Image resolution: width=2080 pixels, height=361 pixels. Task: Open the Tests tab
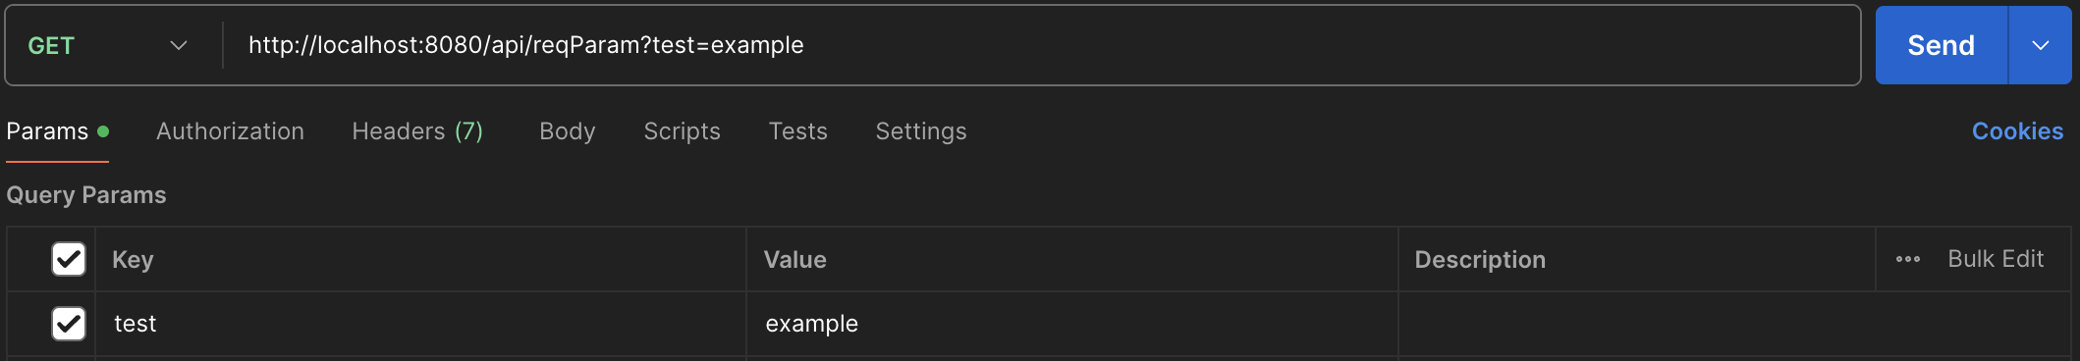point(797,131)
